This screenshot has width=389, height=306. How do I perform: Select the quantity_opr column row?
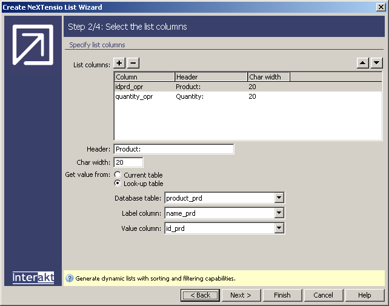134,96
